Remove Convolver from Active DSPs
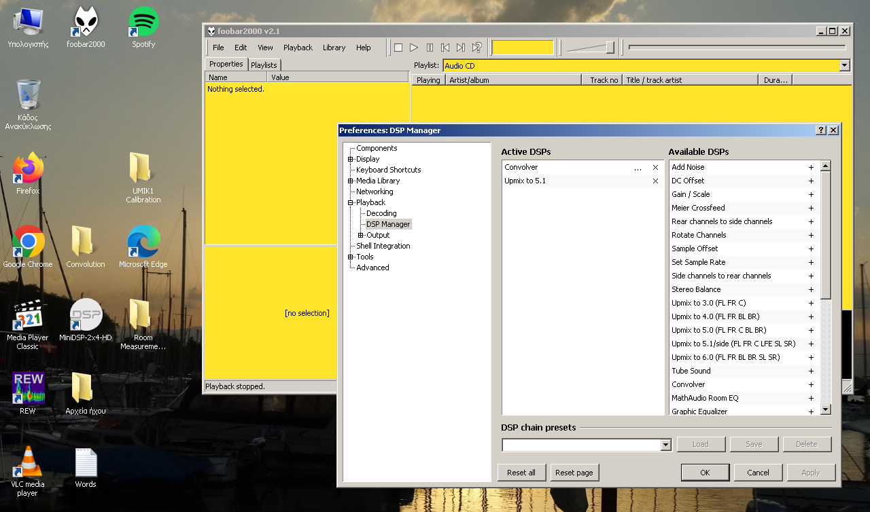Screen dimensions: 870x512 [655, 168]
